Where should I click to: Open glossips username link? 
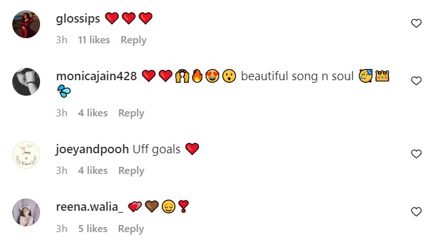pyautogui.click(x=78, y=19)
